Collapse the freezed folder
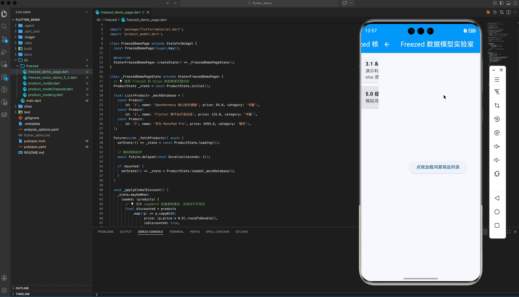 pyautogui.click(x=32, y=66)
